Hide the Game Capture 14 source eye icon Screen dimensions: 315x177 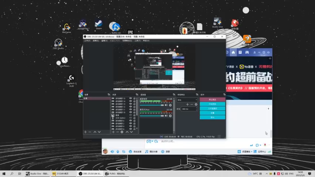131,101
